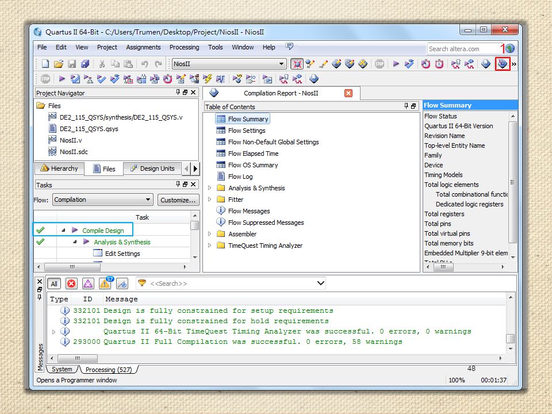Click Flow Summary vertical scrollbar thumb
552x414 pixels.
coord(512,182)
